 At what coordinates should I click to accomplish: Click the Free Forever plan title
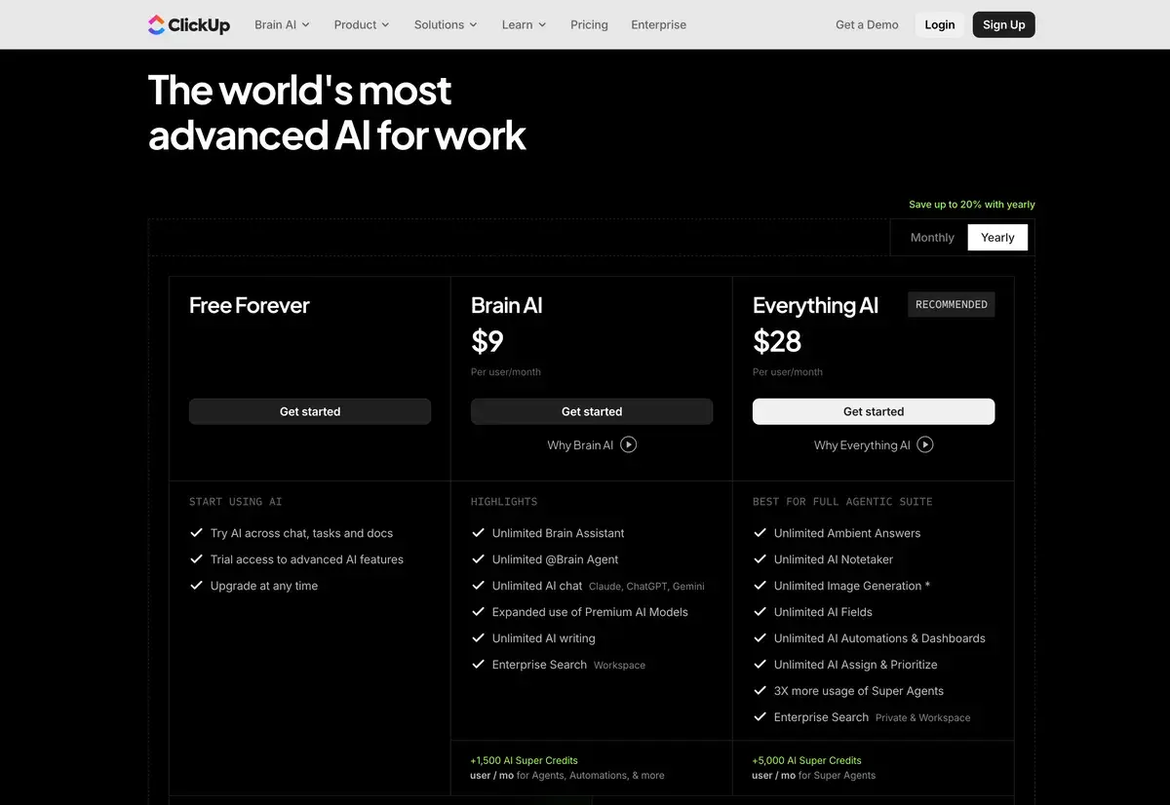(249, 305)
